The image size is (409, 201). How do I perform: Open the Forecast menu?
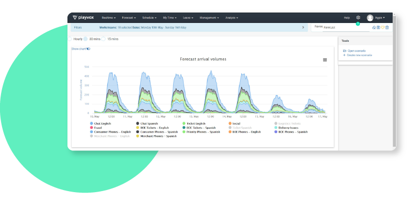click(129, 18)
